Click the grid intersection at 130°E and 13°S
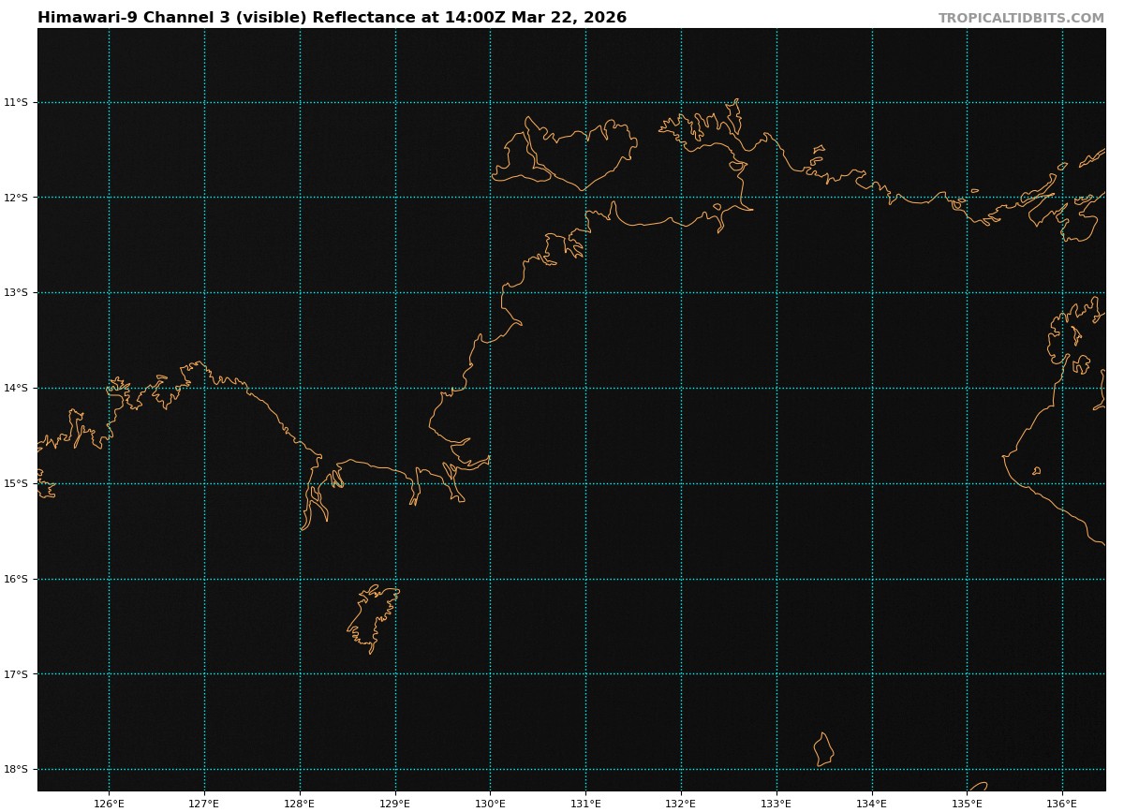The image size is (1124, 812). tap(490, 292)
